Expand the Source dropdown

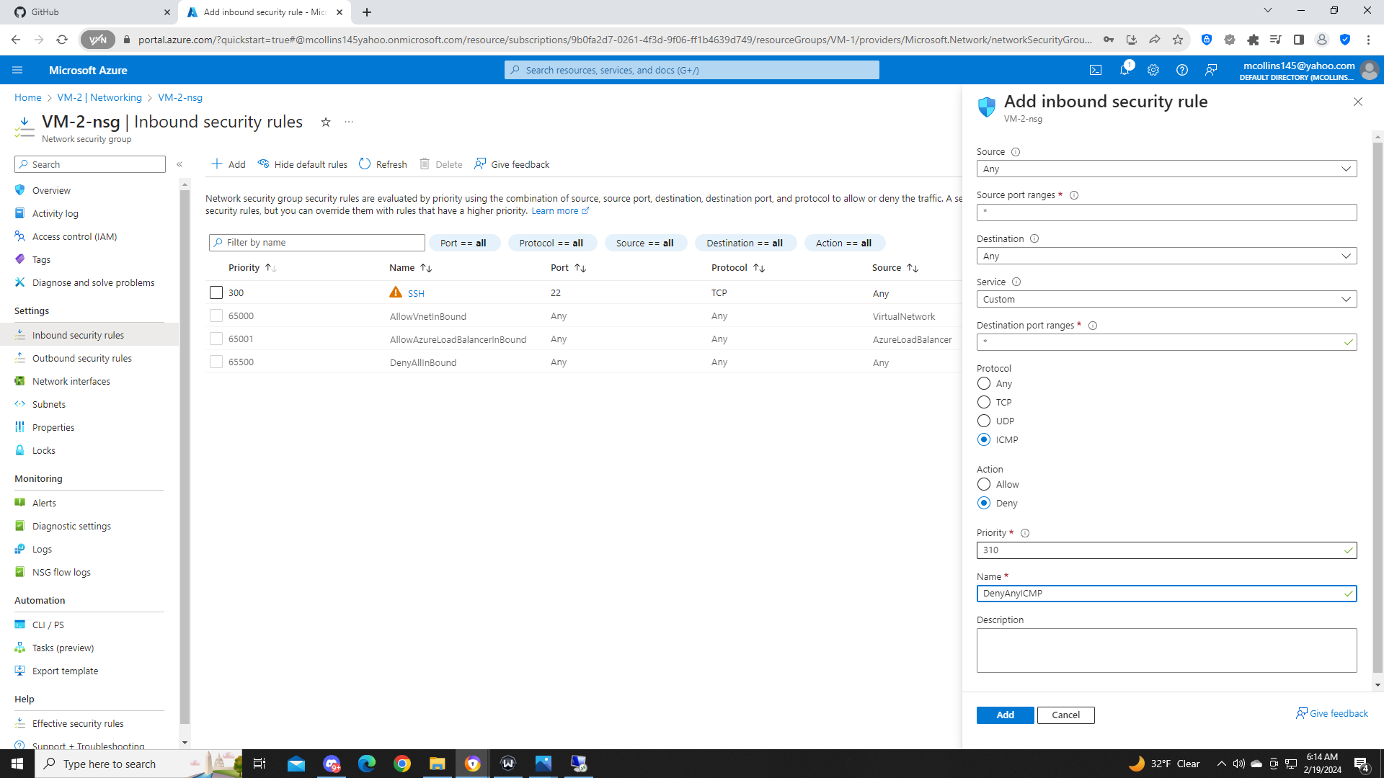[1166, 169]
